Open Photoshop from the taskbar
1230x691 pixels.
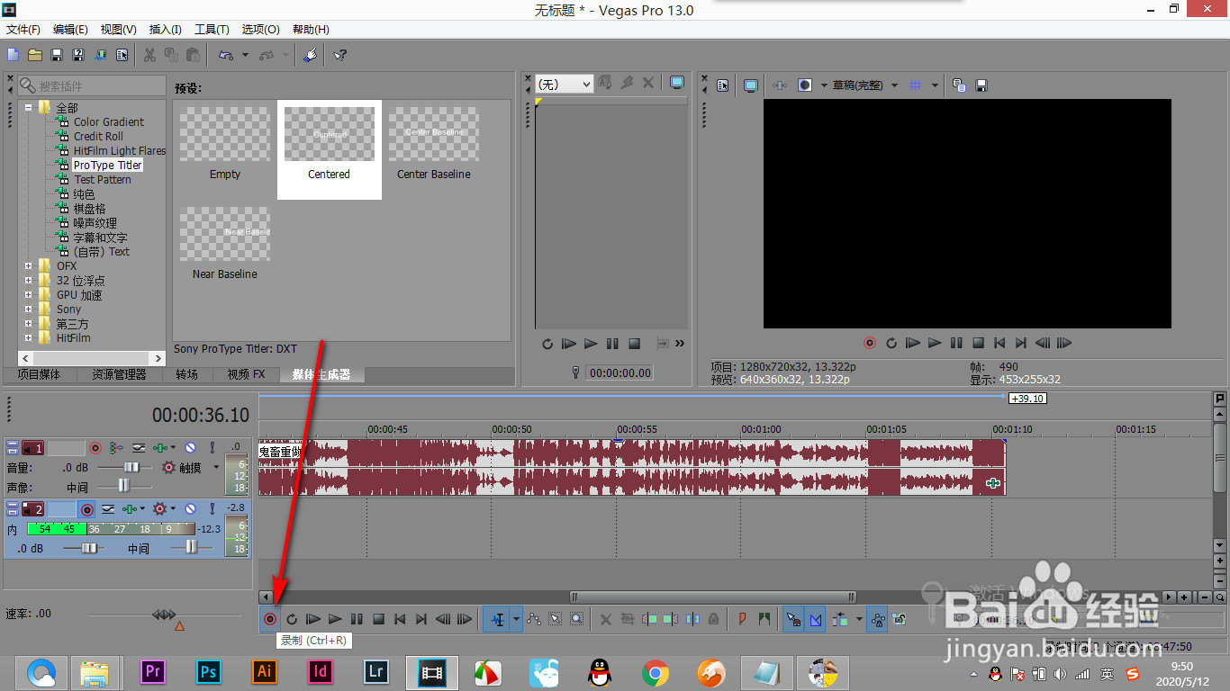(x=209, y=671)
